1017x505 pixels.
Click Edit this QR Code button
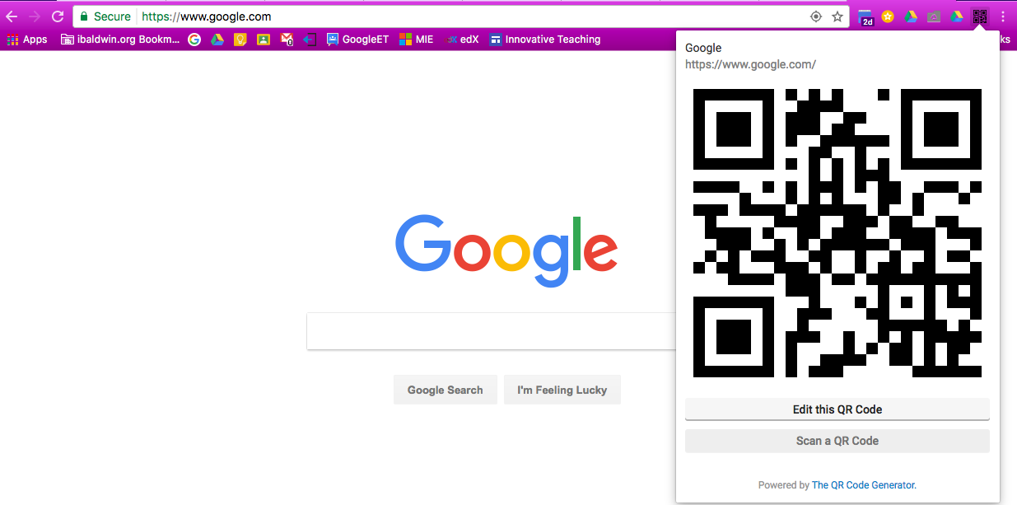point(837,409)
